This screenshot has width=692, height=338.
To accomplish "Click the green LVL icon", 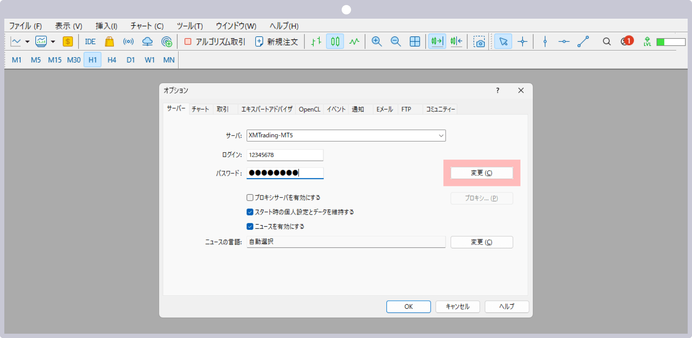I will [647, 42].
